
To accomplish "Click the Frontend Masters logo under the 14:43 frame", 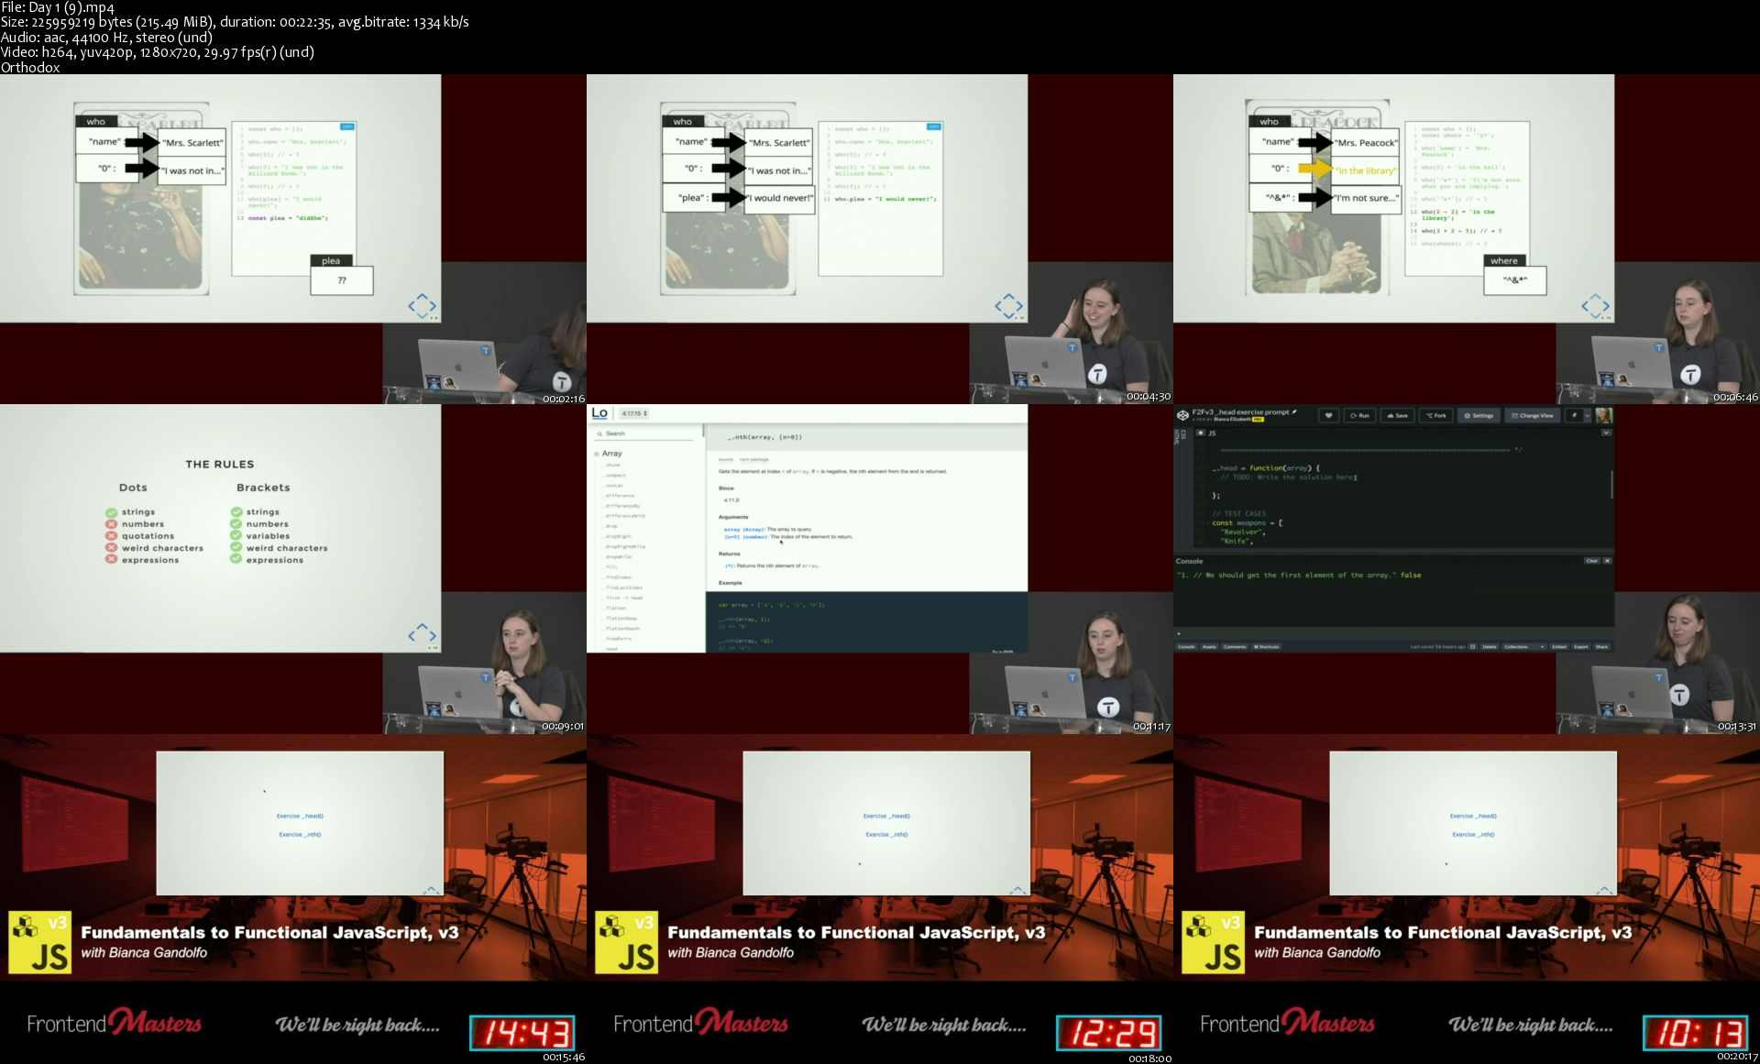I will coord(115,1023).
